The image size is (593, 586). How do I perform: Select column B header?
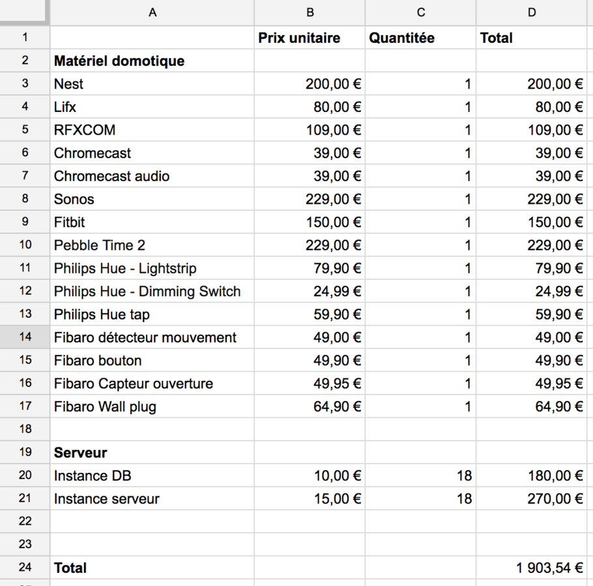(310, 12)
